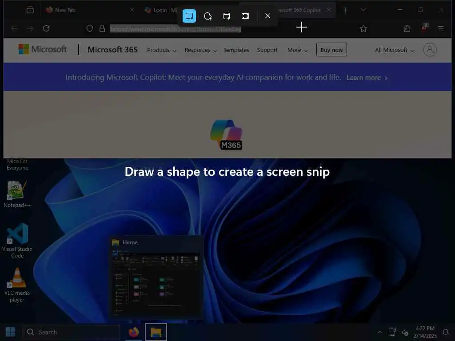Screen dimensions: 455x341
Task: Select the Rectangle snip mode
Action: pyautogui.click(x=189, y=16)
